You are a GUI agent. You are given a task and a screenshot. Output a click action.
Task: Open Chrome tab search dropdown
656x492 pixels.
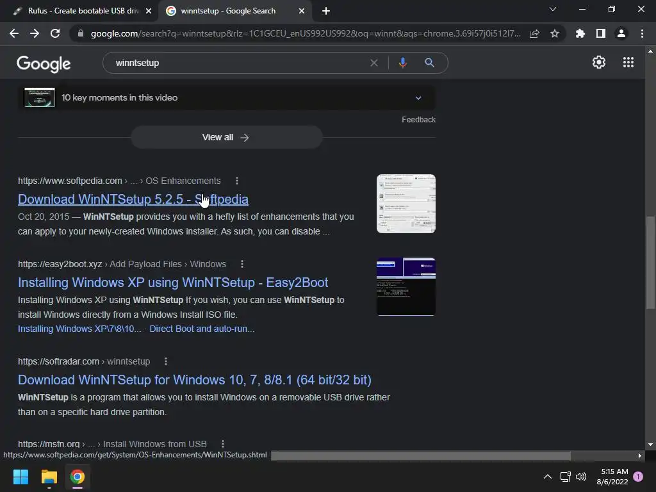(553, 9)
